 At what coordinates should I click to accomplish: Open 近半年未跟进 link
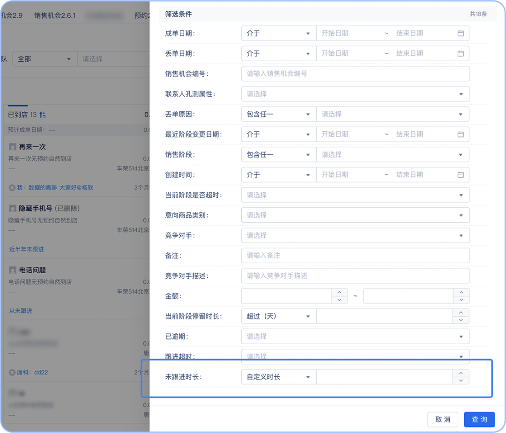click(26, 249)
